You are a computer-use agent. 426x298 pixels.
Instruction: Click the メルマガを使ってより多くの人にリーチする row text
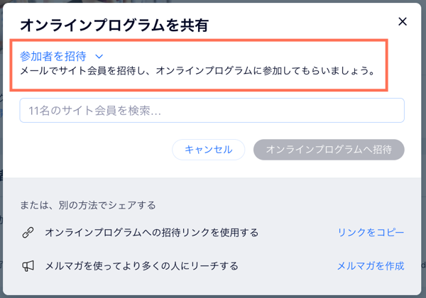pyautogui.click(x=141, y=266)
